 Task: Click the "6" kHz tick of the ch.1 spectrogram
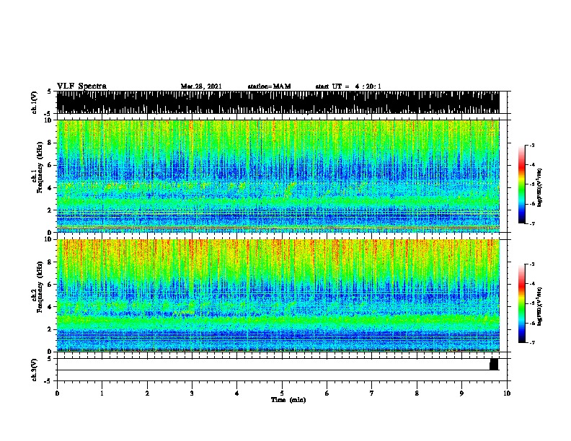coord(50,165)
